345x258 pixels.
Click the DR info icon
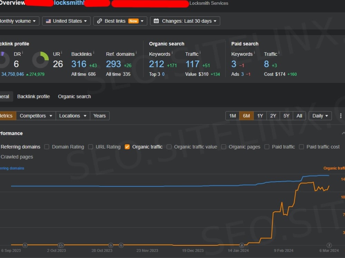pos(22,52)
